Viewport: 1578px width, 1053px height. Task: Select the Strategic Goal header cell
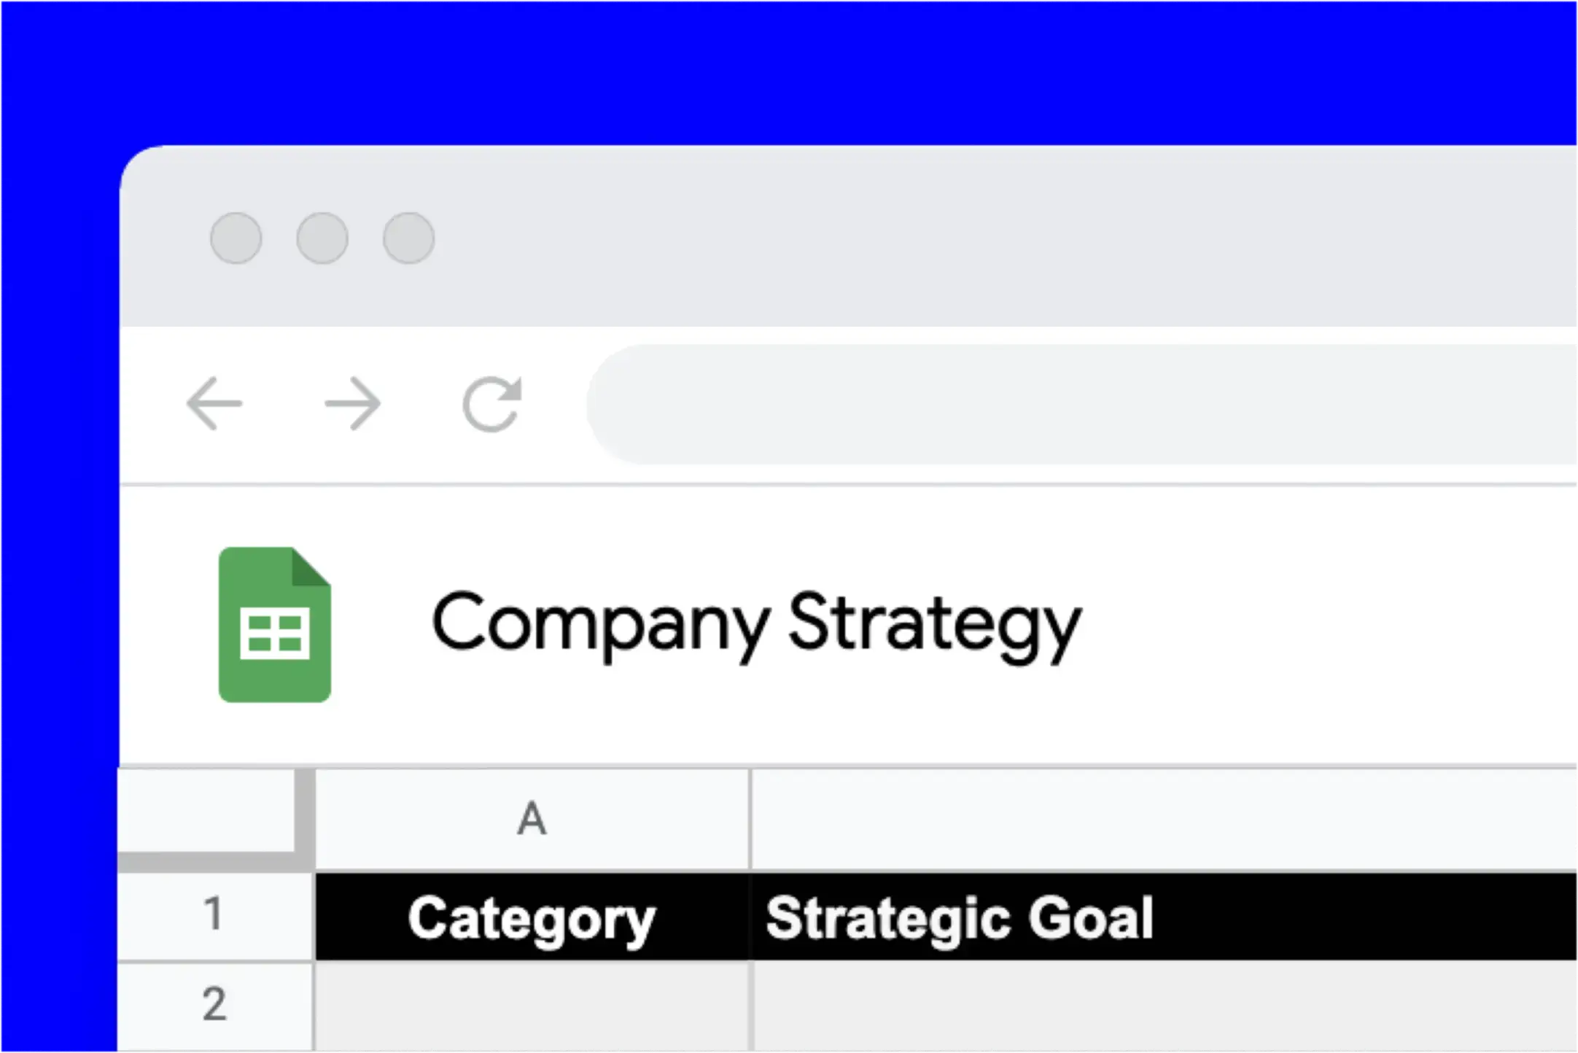click(x=1163, y=917)
